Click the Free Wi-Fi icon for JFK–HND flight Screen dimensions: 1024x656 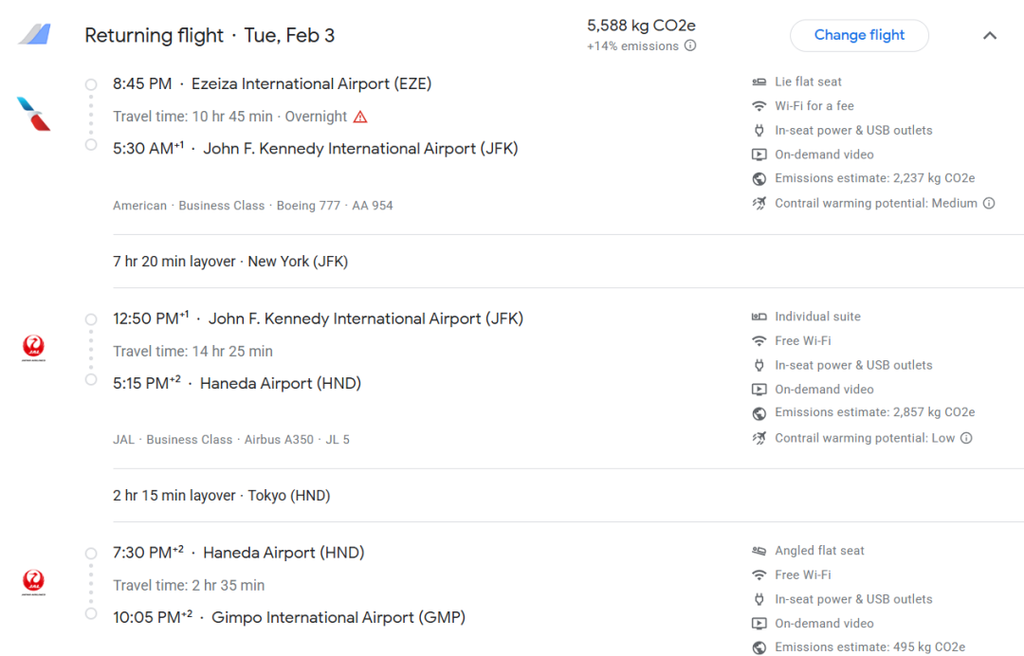pyautogui.click(x=759, y=340)
